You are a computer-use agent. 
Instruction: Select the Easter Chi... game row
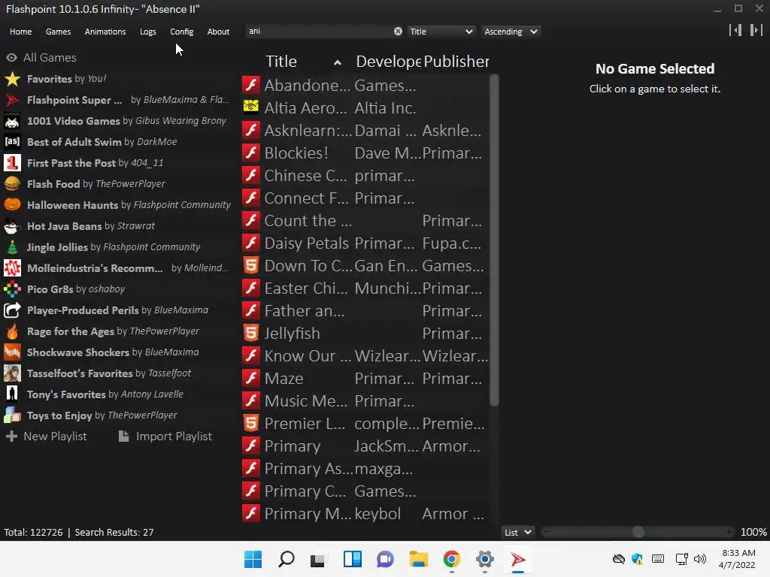click(365, 288)
